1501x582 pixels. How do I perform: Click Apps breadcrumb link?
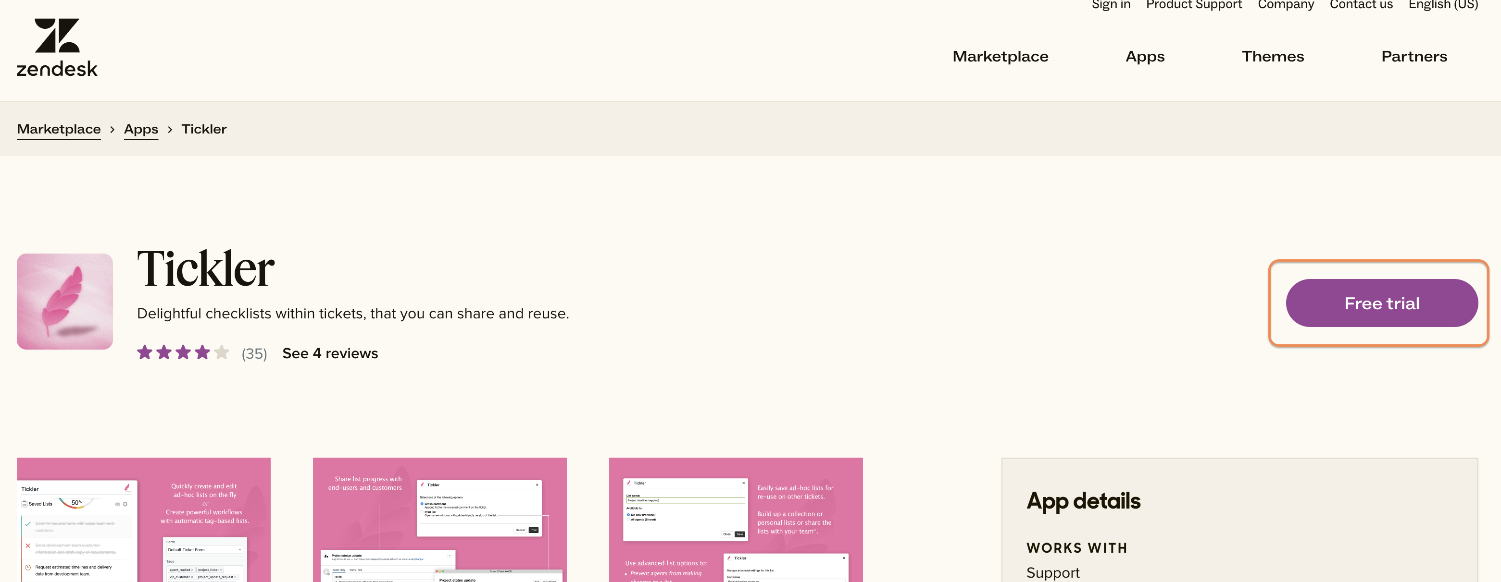[141, 129]
